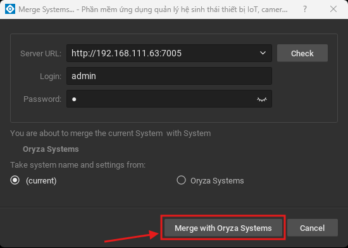Click the 'Server URL:' label

(x=40, y=54)
